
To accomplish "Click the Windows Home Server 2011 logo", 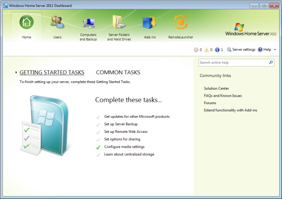I will tap(251, 30).
